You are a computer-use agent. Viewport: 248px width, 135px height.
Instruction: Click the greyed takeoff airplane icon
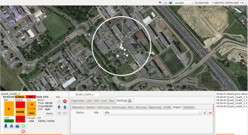59,101
